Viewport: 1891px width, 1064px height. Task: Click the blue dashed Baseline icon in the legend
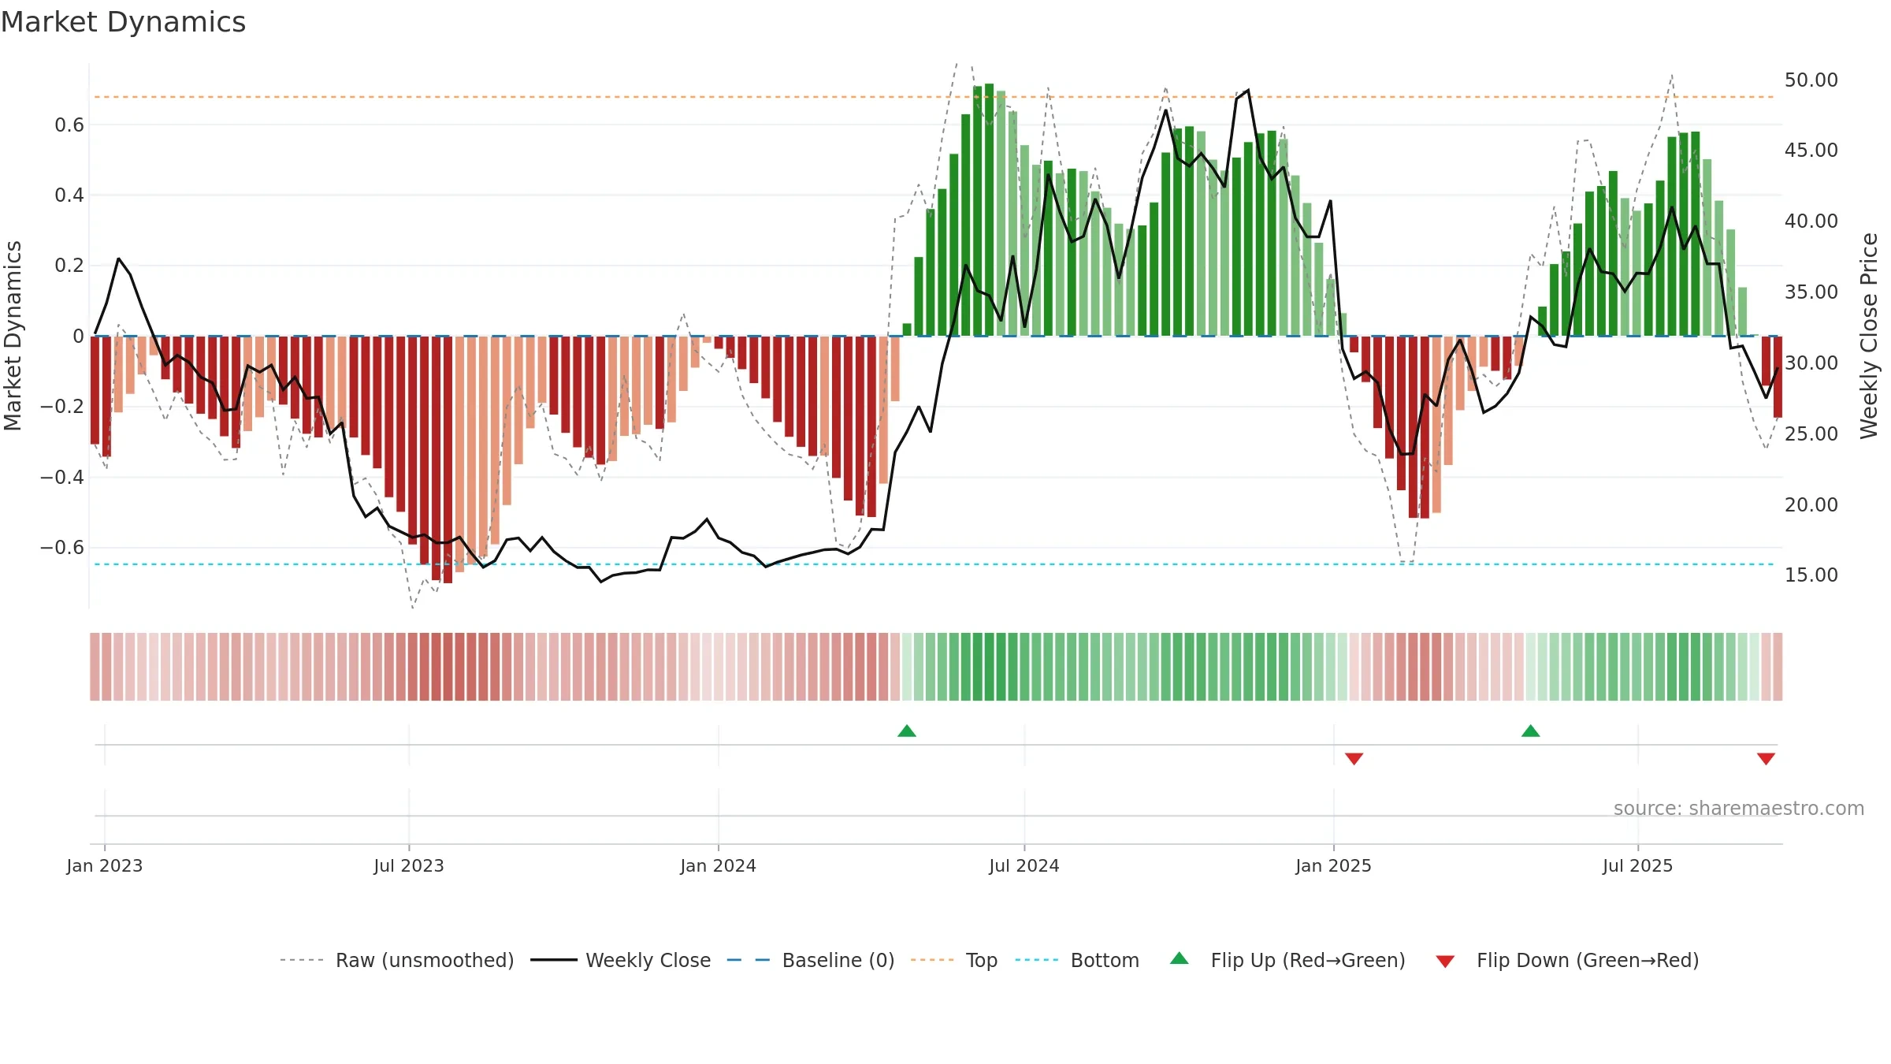749,960
